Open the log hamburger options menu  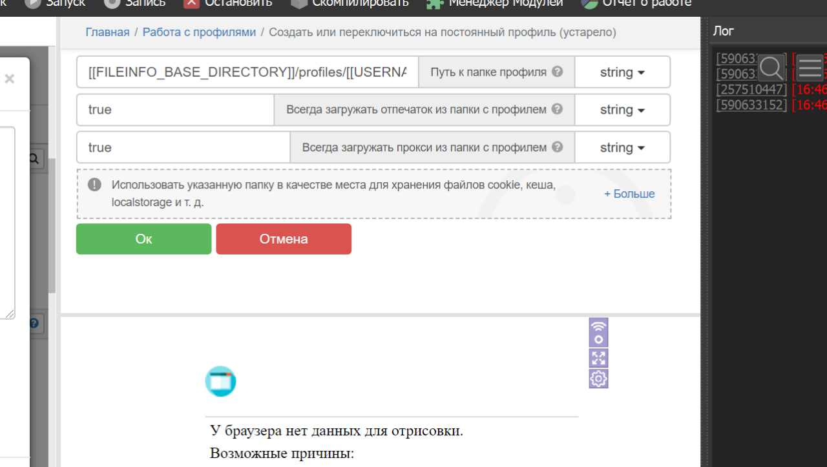coord(810,67)
